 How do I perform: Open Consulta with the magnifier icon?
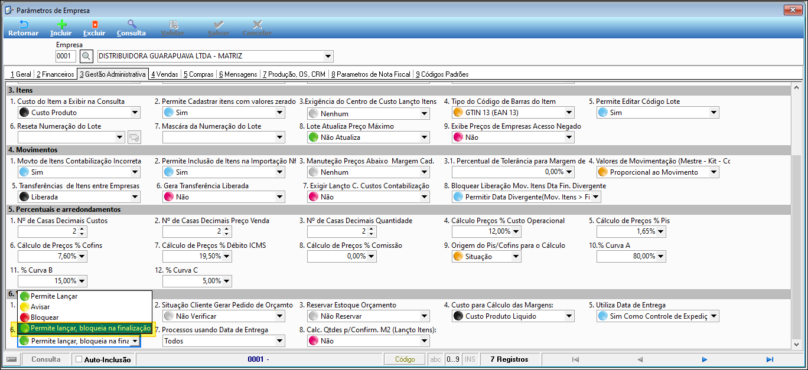point(132,25)
